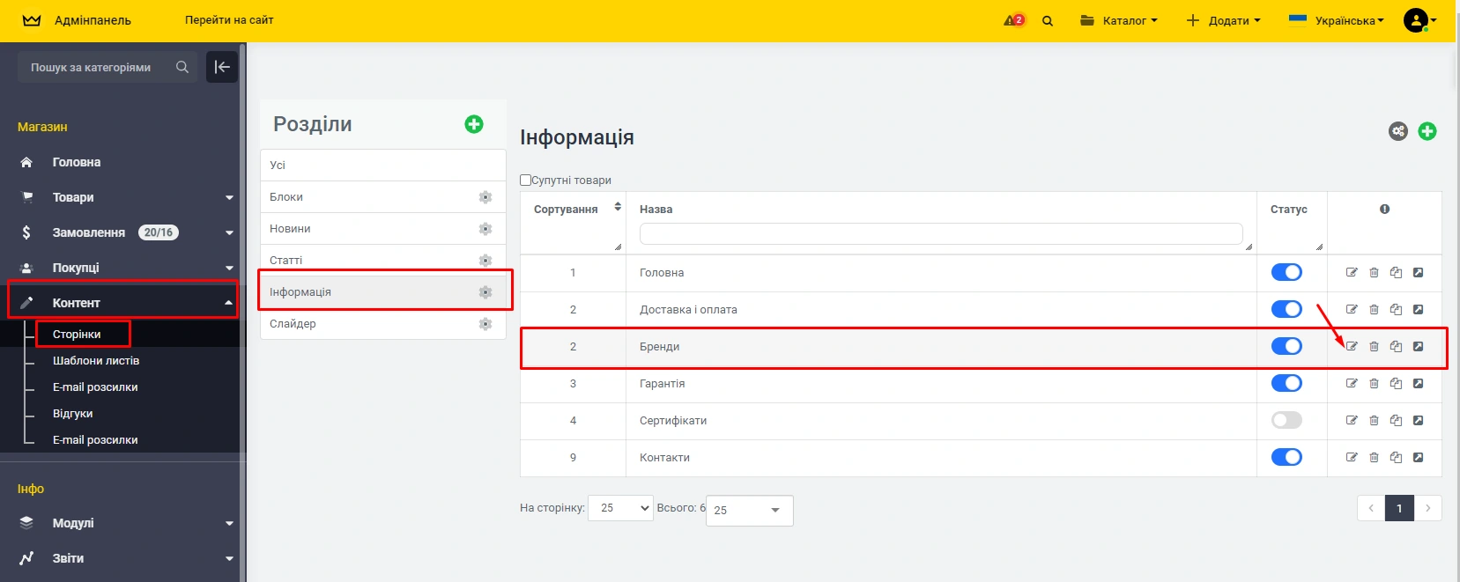Click green plus icon next to Розділи
Image resolution: width=1460 pixels, height=582 pixels.
pos(474,124)
